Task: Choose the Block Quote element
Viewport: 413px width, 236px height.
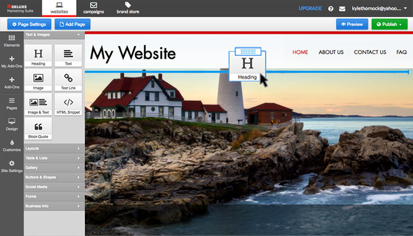Action: point(38,129)
